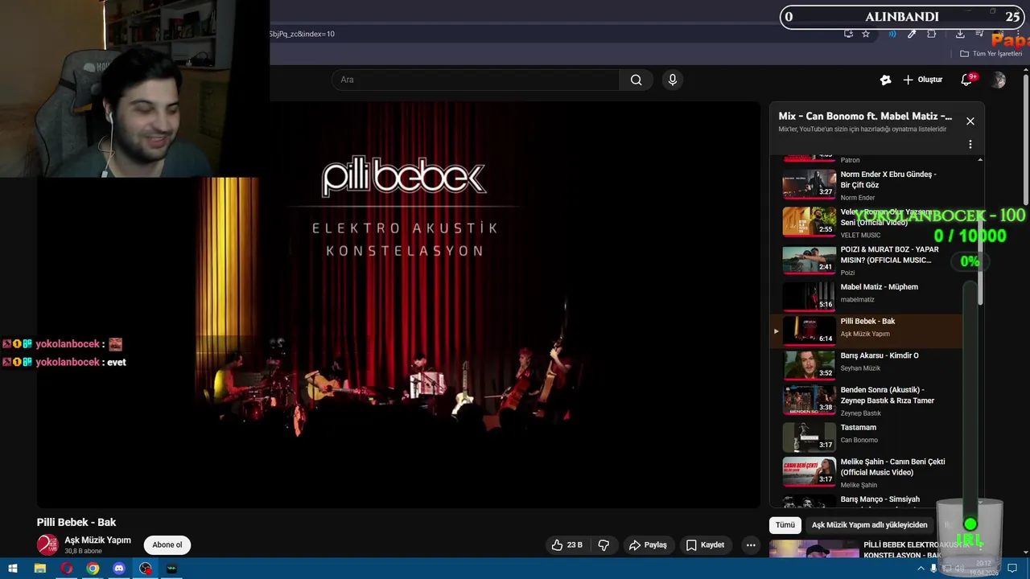Open the media control icon in browser toolbar
The height and width of the screenshot is (579, 1030).
point(979,34)
